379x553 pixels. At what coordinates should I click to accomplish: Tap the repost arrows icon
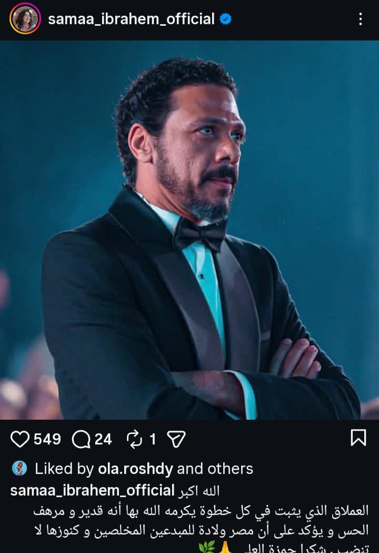click(x=134, y=439)
